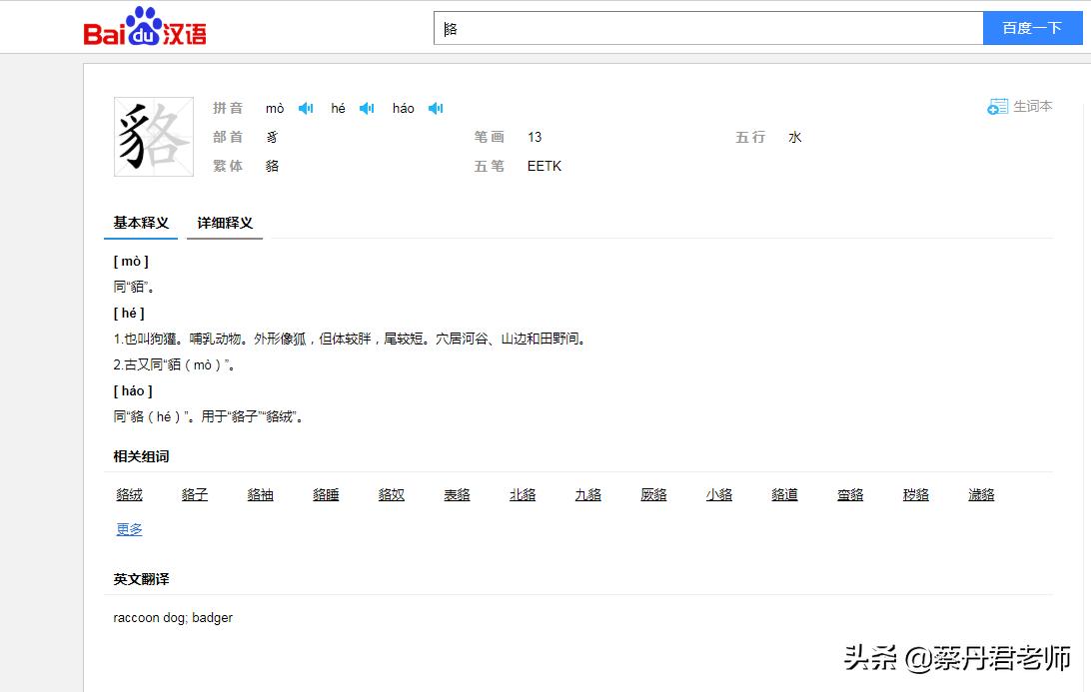
Task: Switch to the 详细释义 tab
Action: 224,224
